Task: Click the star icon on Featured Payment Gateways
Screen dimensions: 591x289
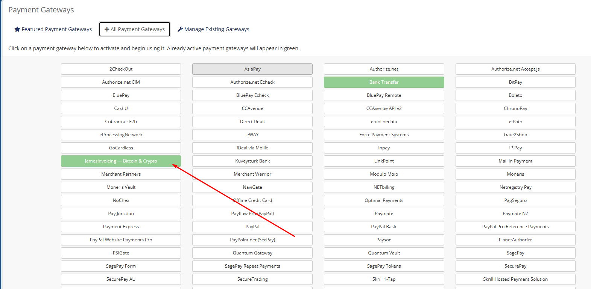Action: coord(17,29)
